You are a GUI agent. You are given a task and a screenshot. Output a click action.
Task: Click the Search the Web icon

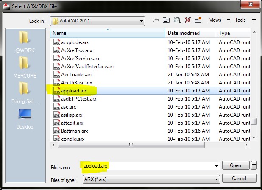point(177,20)
